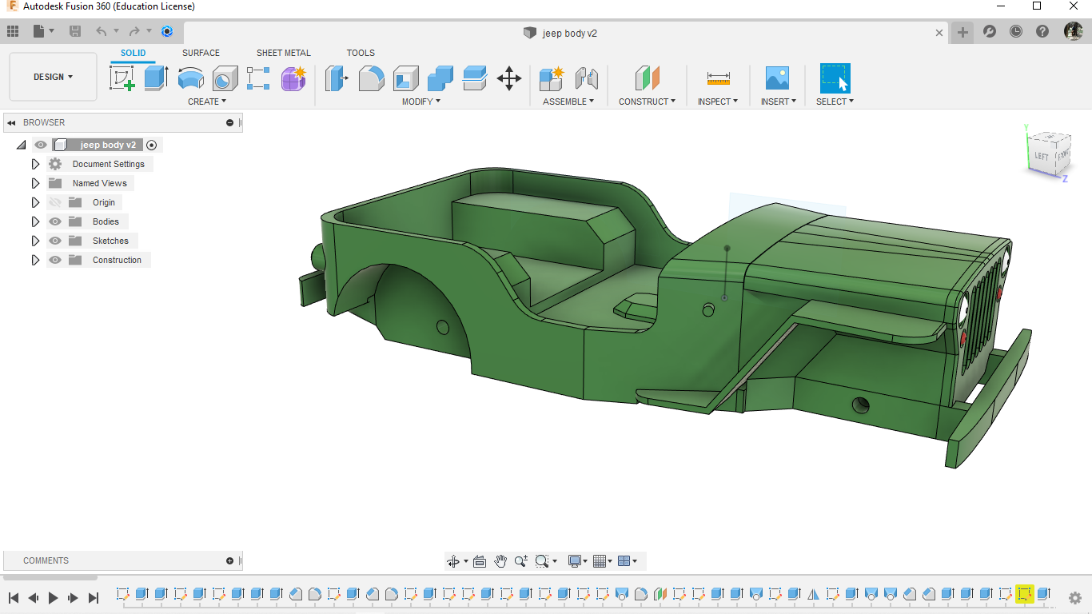The width and height of the screenshot is (1092, 614).
Task: Open a new design tab
Action: pyautogui.click(x=962, y=32)
